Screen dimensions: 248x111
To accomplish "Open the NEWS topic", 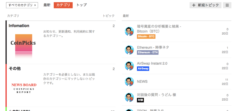I will (x=142, y=82).
